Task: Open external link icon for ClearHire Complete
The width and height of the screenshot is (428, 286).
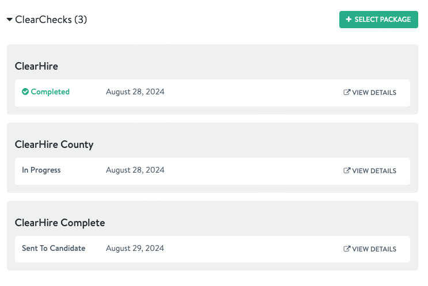Action: pyautogui.click(x=347, y=249)
